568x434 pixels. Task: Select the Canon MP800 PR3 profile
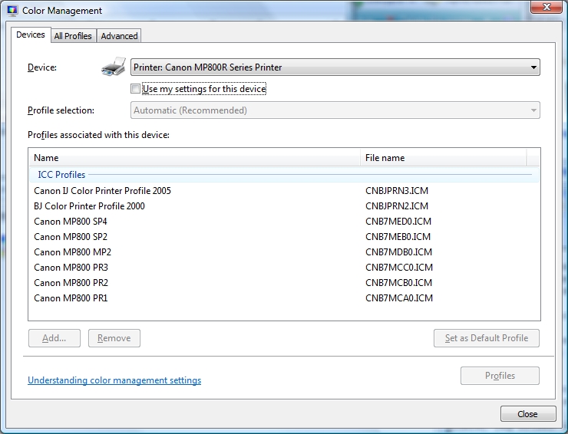[71, 268]
